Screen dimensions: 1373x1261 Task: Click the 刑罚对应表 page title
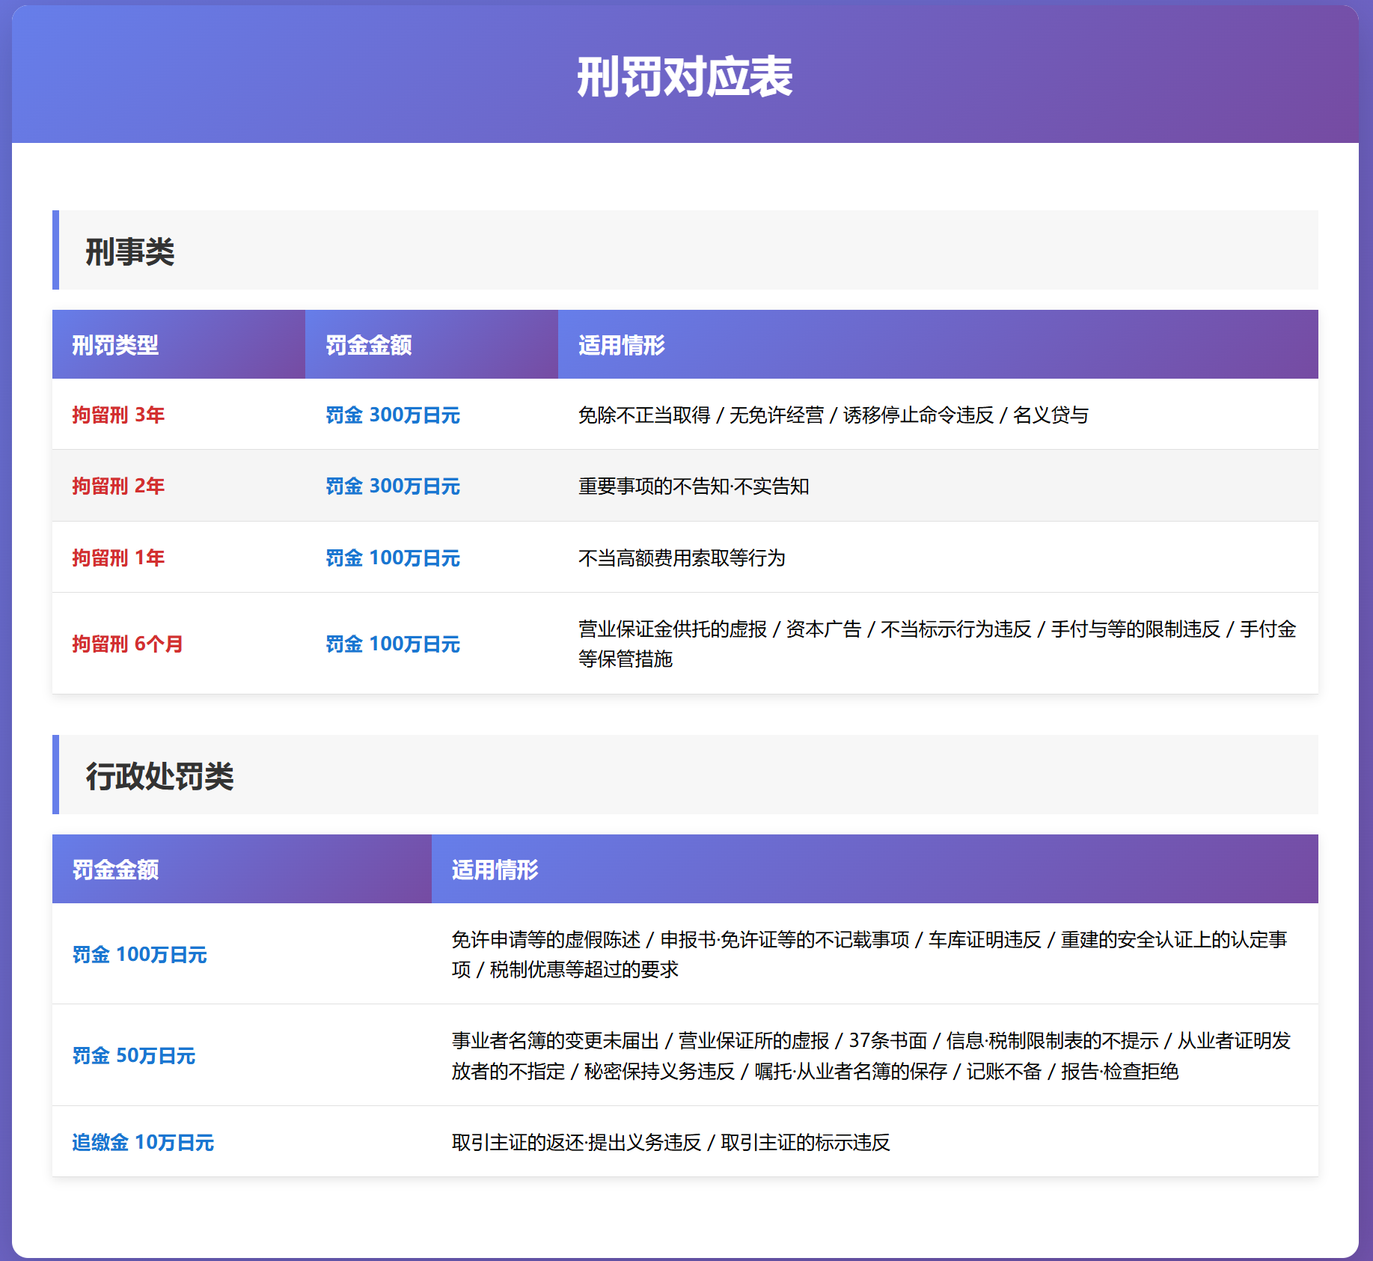click(685, 77)
